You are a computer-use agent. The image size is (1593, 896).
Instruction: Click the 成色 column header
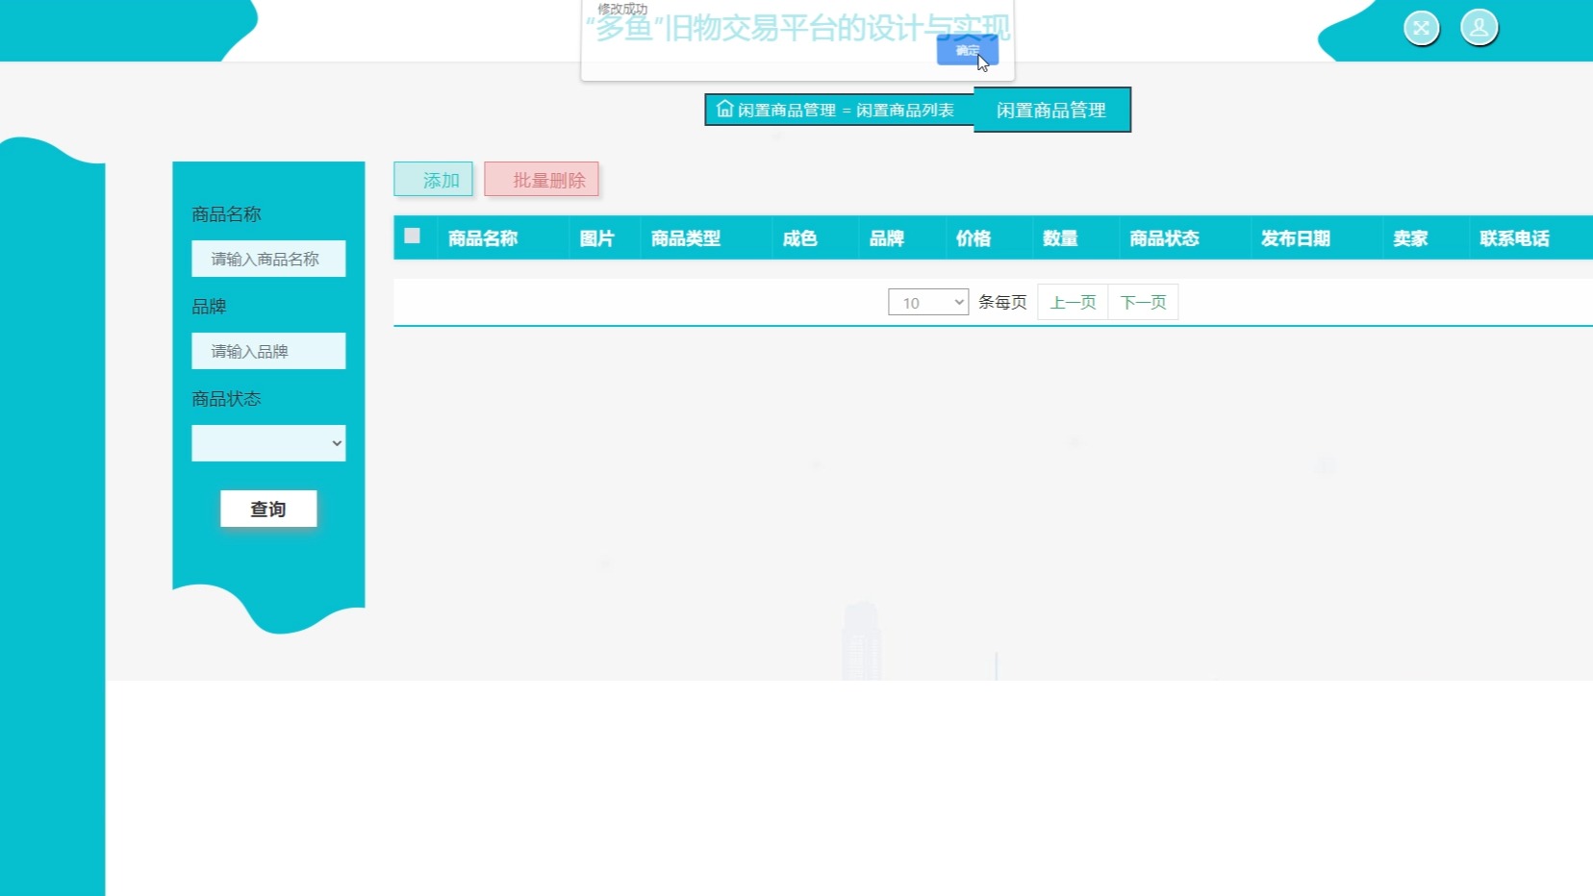point(799,238)
